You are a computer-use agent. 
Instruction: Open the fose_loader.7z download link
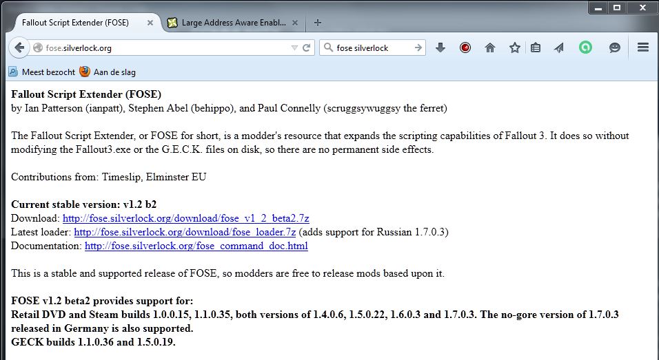[x=185, y=232]
